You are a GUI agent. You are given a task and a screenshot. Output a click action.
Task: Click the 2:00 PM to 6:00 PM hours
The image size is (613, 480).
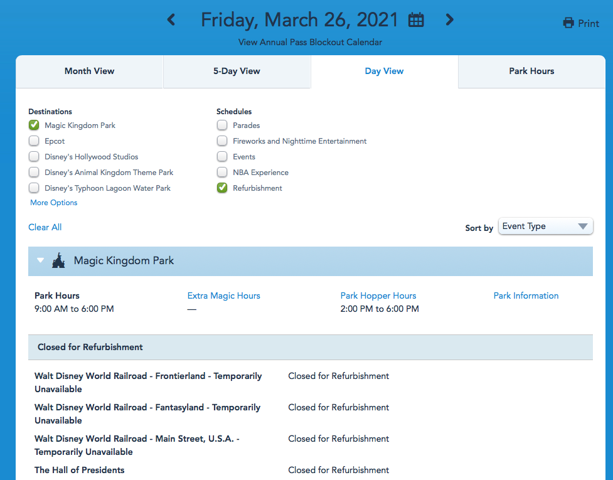coord(380,309)
